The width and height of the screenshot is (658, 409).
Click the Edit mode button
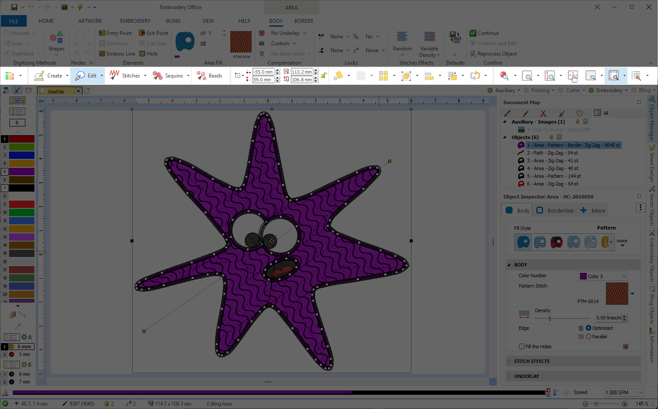pyautogui.click(x=86, y=76)
